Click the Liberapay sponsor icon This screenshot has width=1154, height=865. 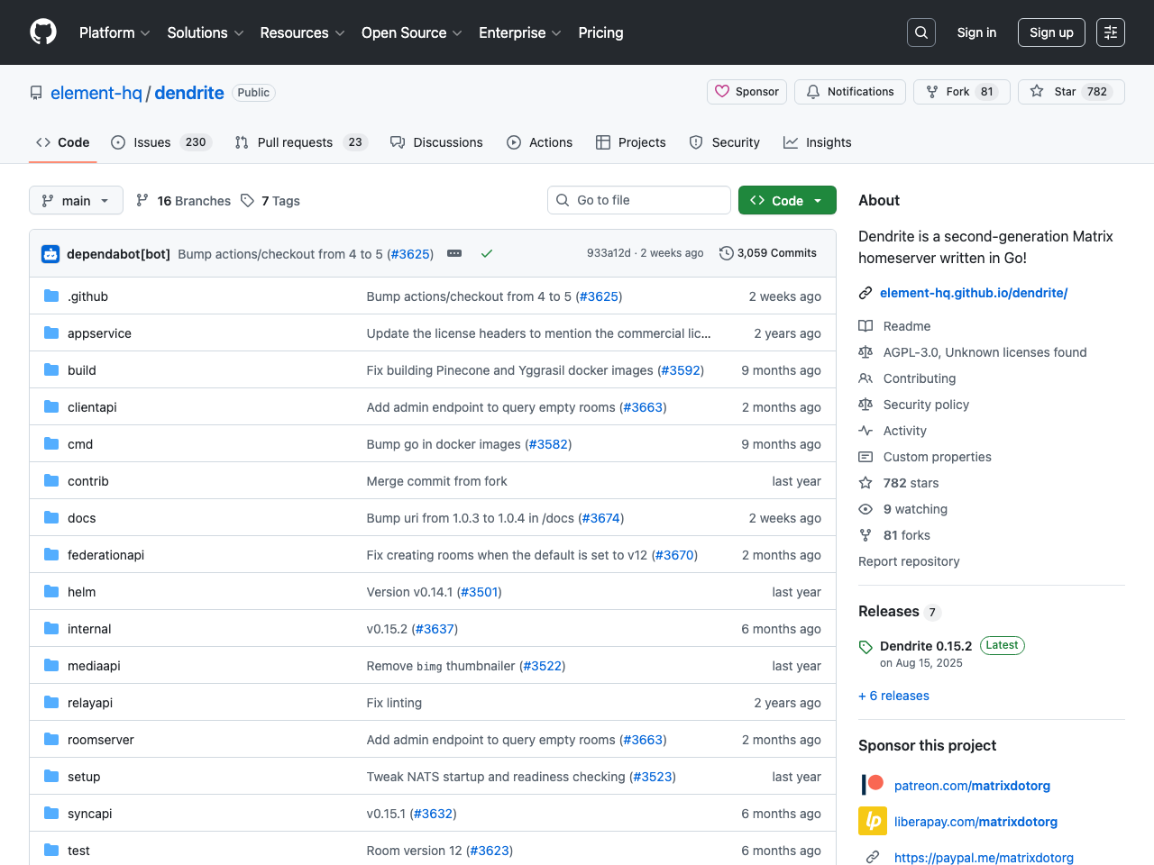coord(872,821)
